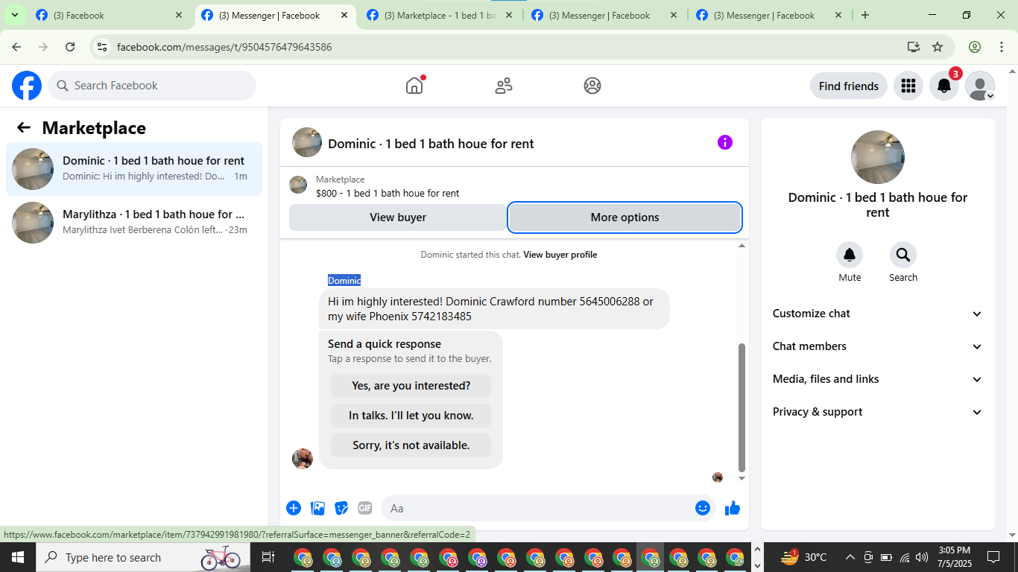
Task: Open more actions with the plus icon
Action: pyautogui.click(x=294, y=508)
